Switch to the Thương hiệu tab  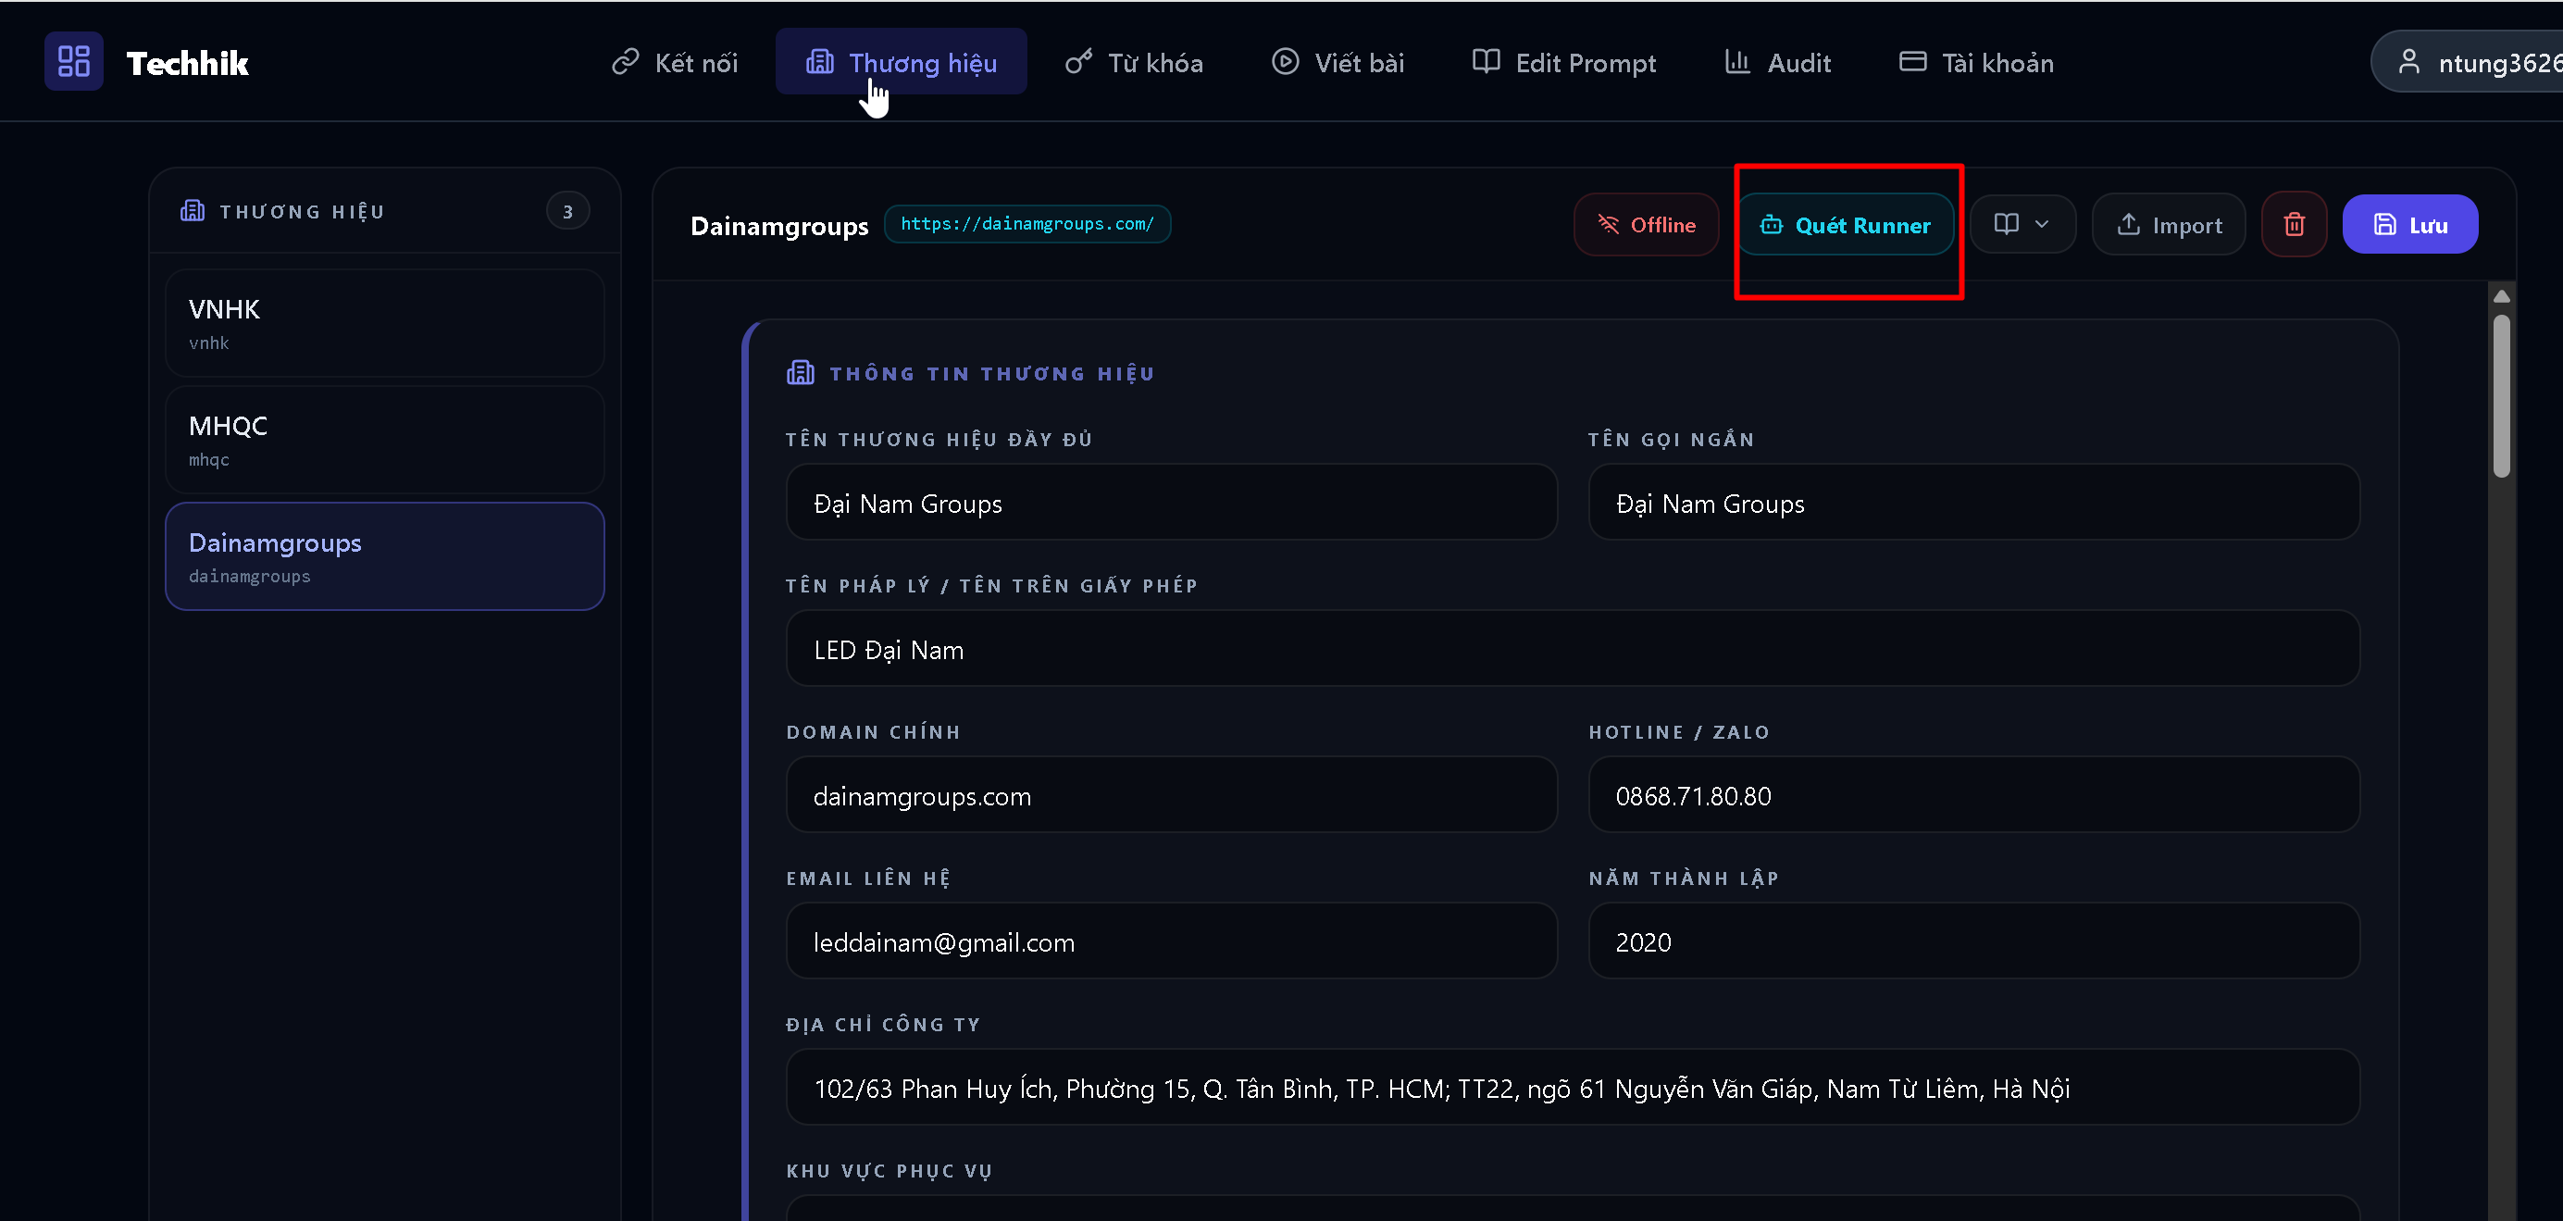click(902, 63)
